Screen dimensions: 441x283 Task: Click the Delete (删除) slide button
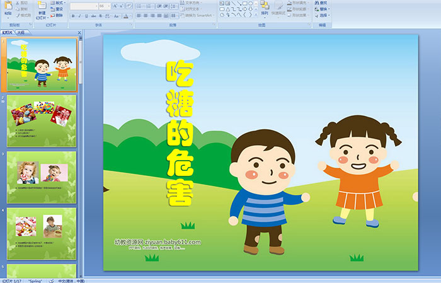tap(57, 16)
